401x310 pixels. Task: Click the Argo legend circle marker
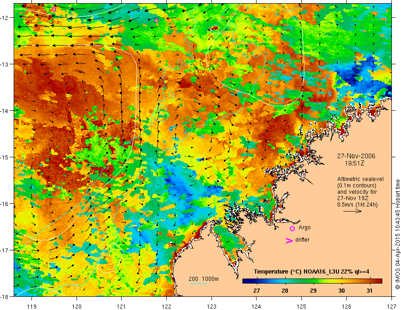click(x=292, y=228)
